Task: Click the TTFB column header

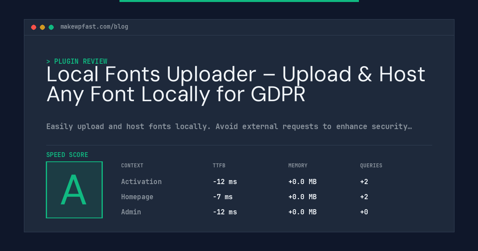Action: (219, 165)
